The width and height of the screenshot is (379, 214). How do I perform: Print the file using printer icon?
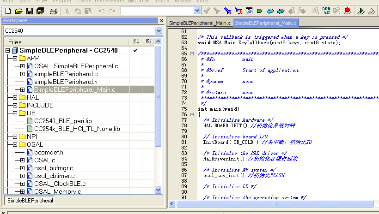[x=54, y=11]
